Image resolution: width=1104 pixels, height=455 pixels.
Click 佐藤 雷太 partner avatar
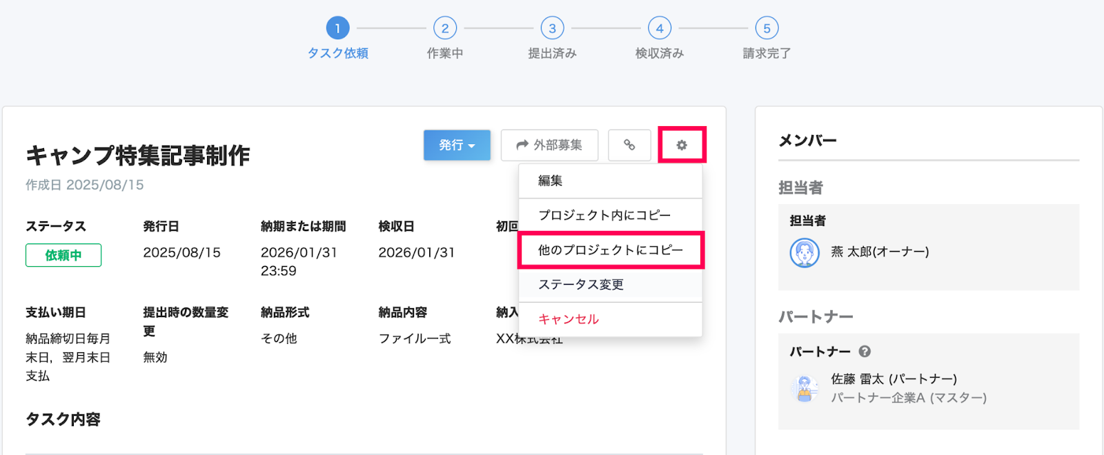805,389
